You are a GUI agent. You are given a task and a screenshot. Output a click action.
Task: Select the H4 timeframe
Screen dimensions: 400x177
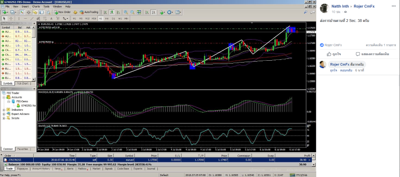click(107, 19)
